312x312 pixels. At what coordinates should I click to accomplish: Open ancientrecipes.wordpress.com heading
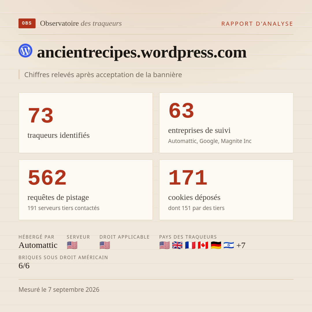coord(142,52)
